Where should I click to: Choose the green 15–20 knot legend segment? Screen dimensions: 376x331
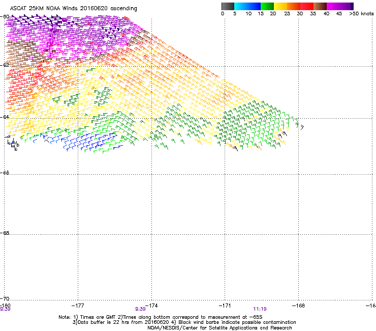[267, 6]
